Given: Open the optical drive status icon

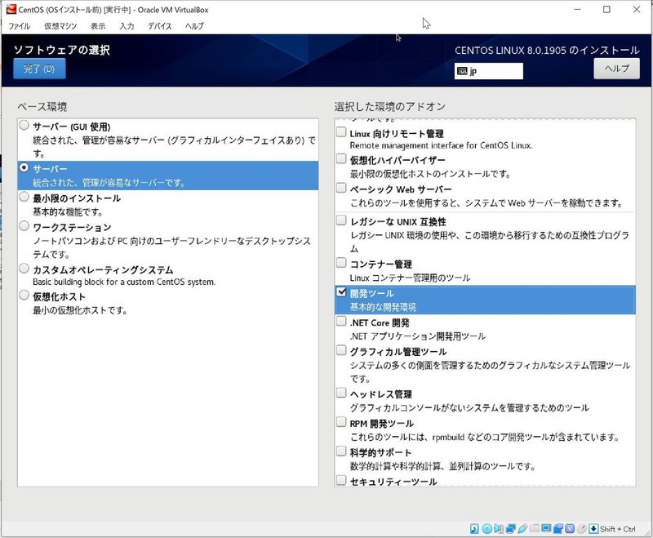Looking at the screenshot, I should (x=487, y=529).
